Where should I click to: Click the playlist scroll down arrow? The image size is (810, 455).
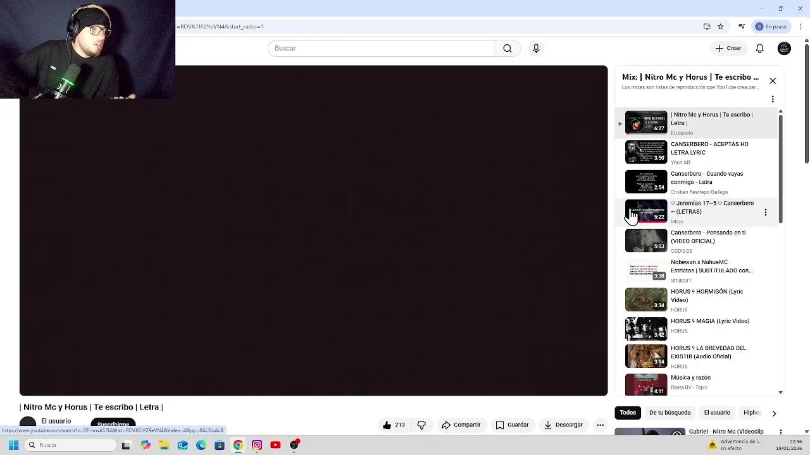pos(780,392)
